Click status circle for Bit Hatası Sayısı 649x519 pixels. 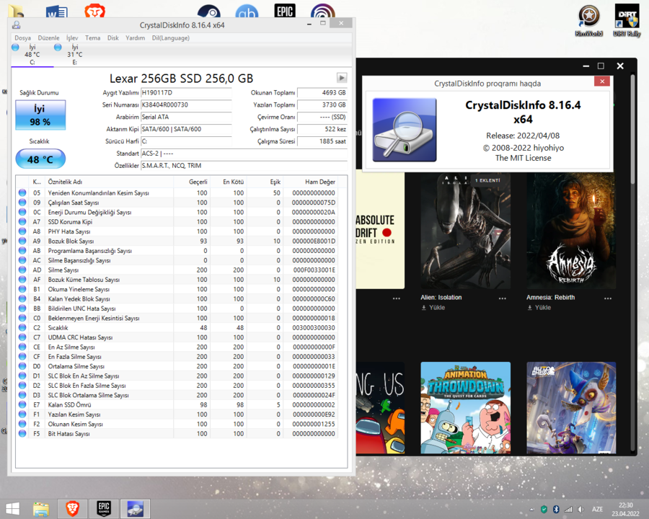tap(22, 434)
